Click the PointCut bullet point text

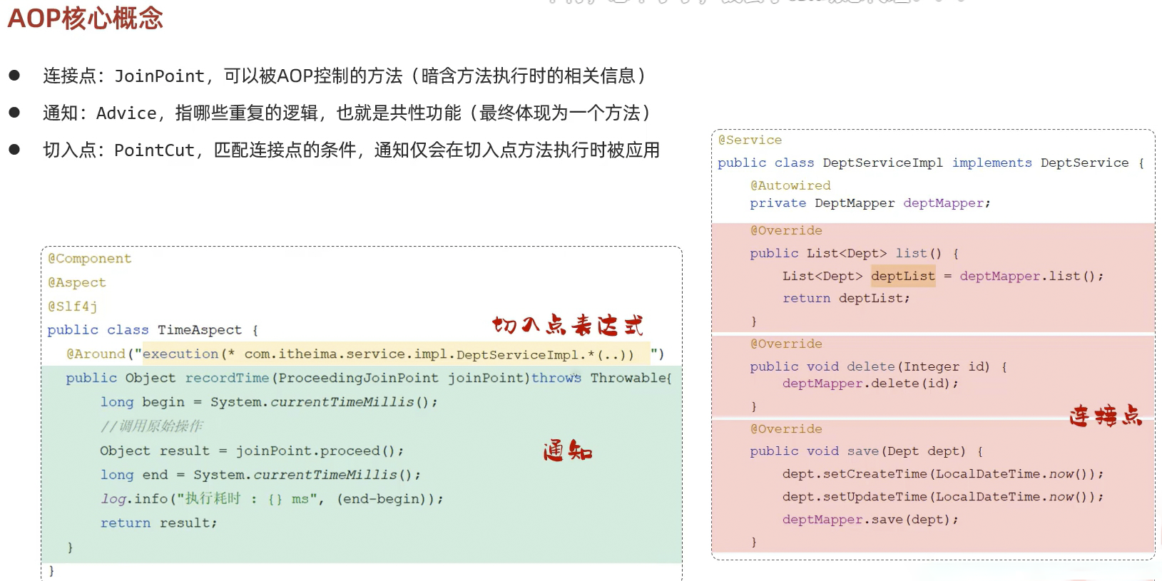351,150
